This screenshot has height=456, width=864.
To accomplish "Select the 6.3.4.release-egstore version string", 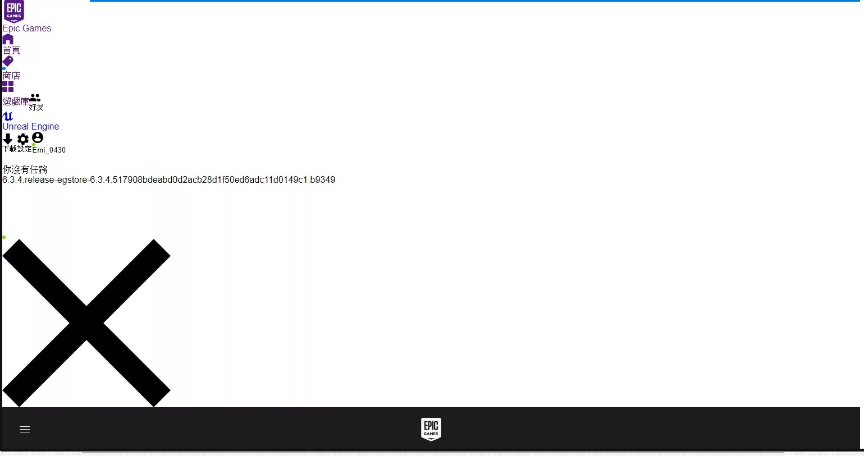I will pyautogui.click(x=169, y=180).
